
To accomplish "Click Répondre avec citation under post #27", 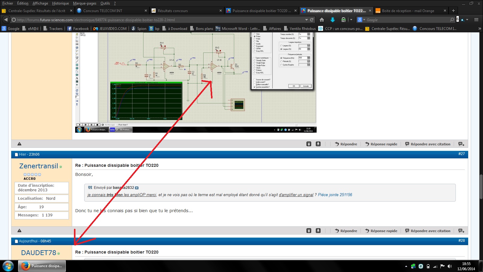I will click(x=428, y=231).
